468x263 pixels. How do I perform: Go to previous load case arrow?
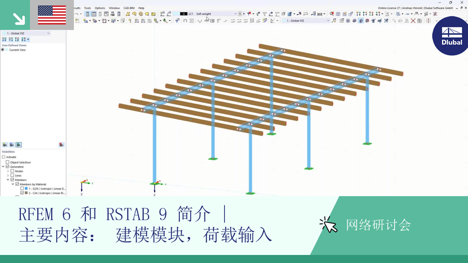click(x=240, y=14)
